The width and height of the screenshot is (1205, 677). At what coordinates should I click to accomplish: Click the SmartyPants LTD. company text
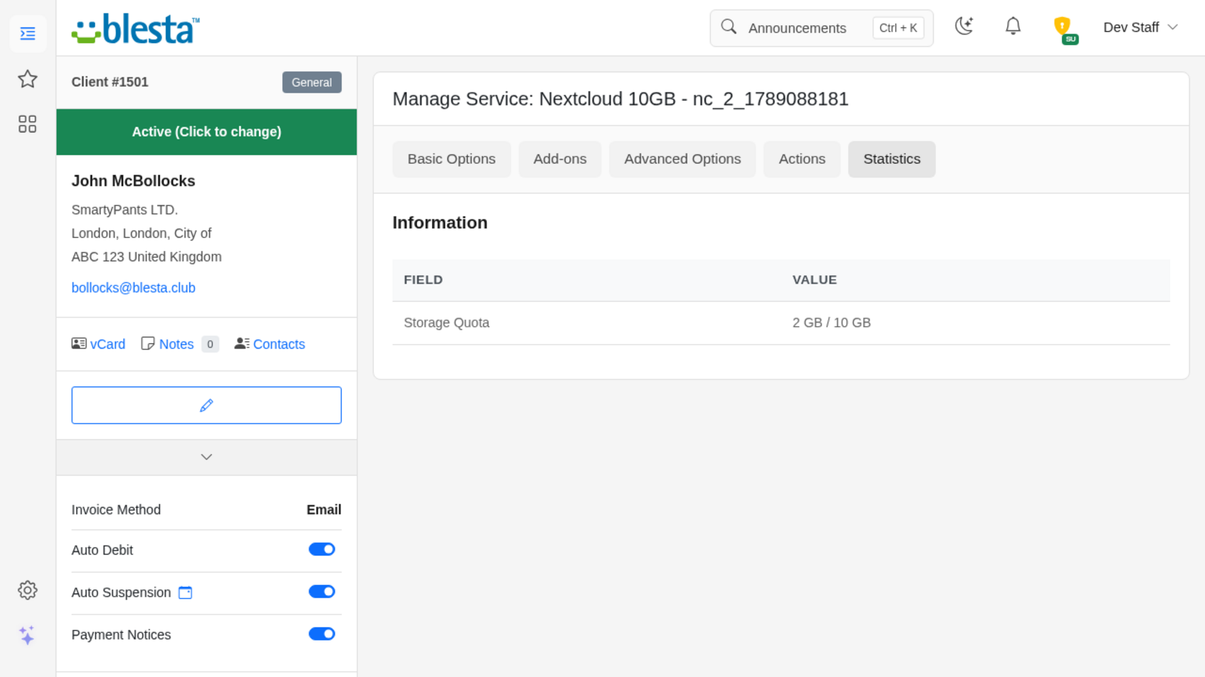click(x=125, y=210)
